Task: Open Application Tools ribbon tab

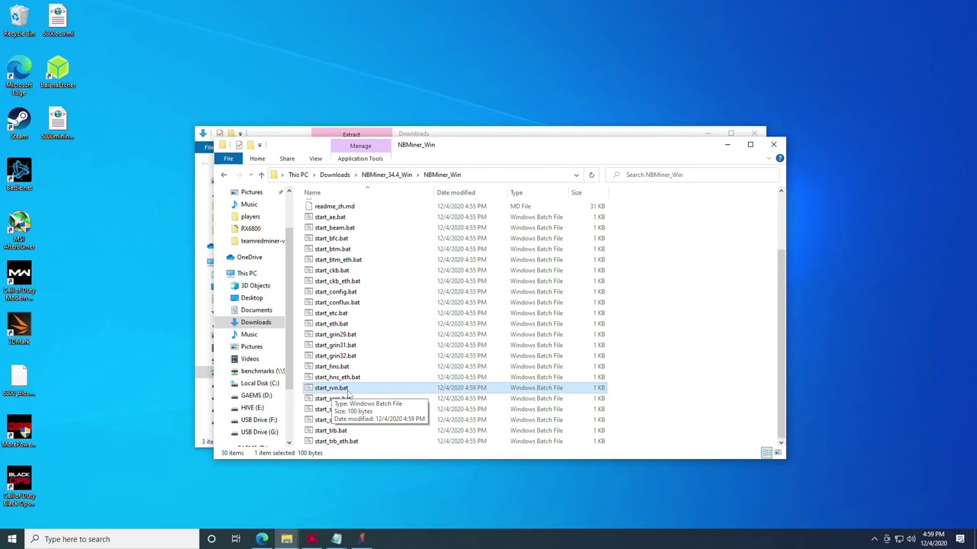Action: click(x=360, y=159)
